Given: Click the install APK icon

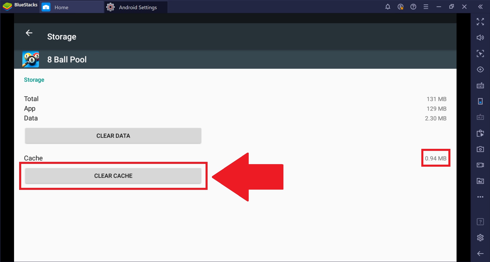Looking at the screenshot, I should 480,133.
